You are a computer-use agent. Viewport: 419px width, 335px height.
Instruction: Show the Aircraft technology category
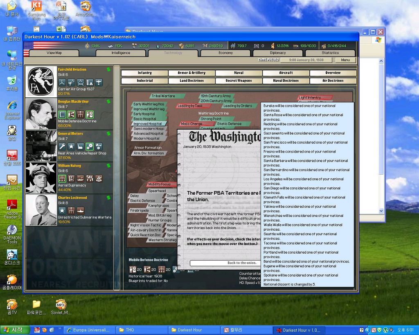point(286,73)
